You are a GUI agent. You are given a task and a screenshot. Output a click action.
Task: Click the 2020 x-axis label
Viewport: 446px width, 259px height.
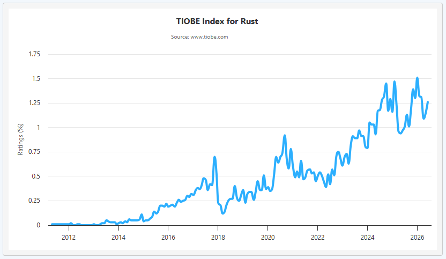tap(267, 238)
